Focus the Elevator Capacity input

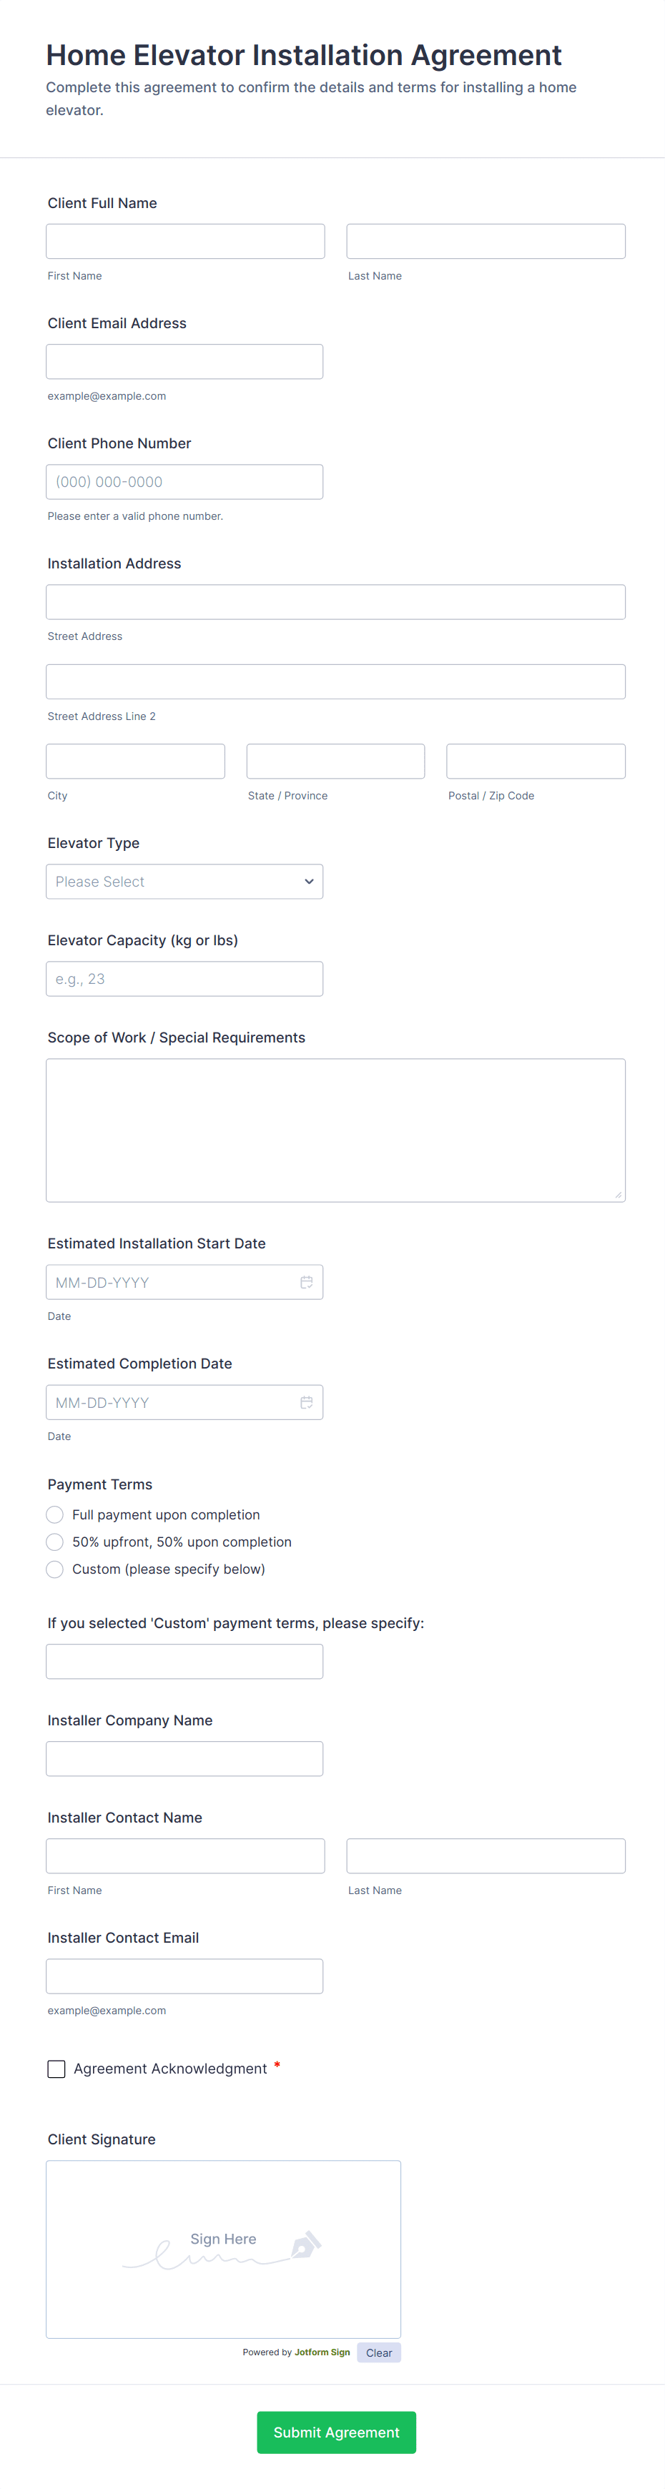point(184,979)
